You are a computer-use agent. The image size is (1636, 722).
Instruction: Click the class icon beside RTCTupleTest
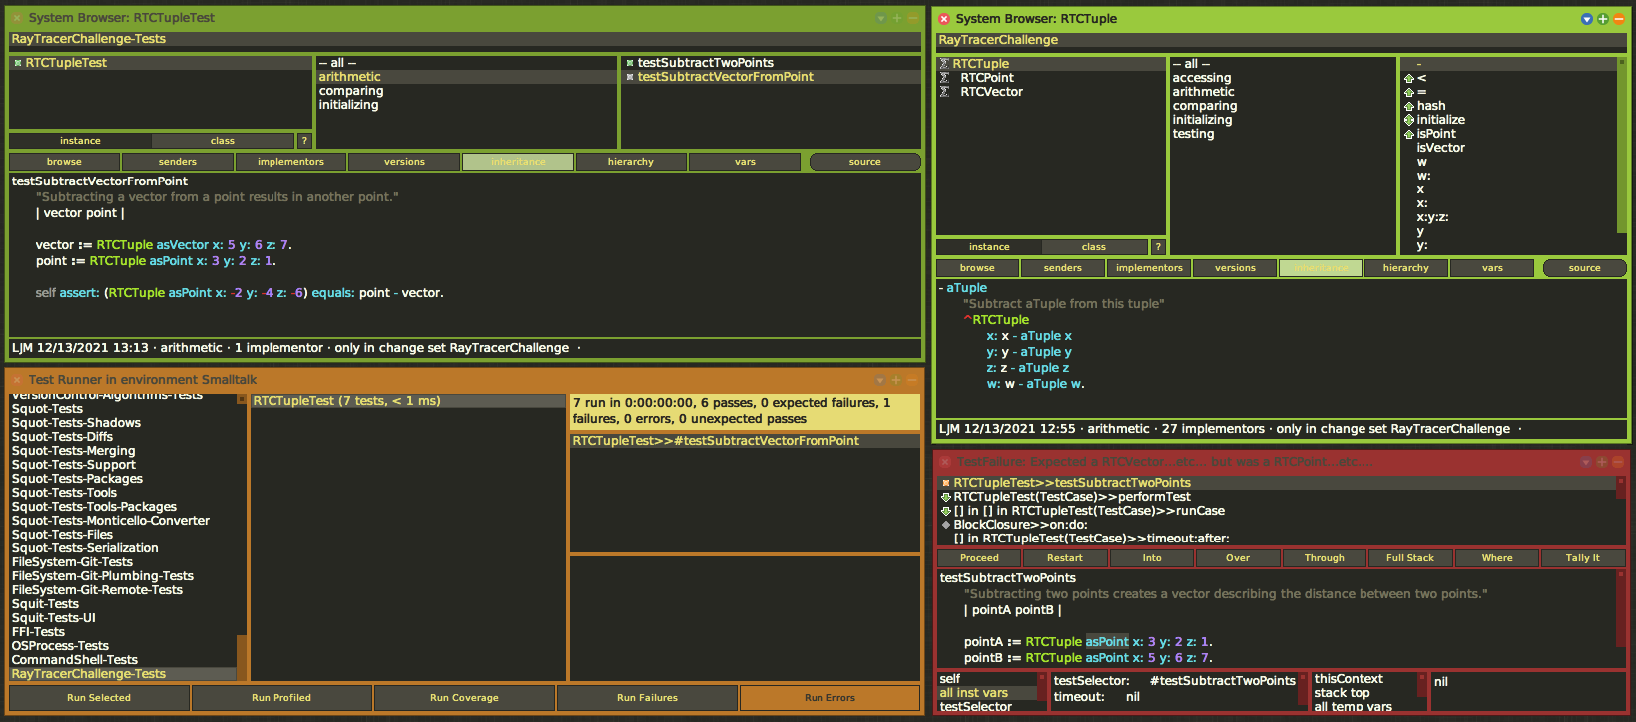click(x=18, y=63)
